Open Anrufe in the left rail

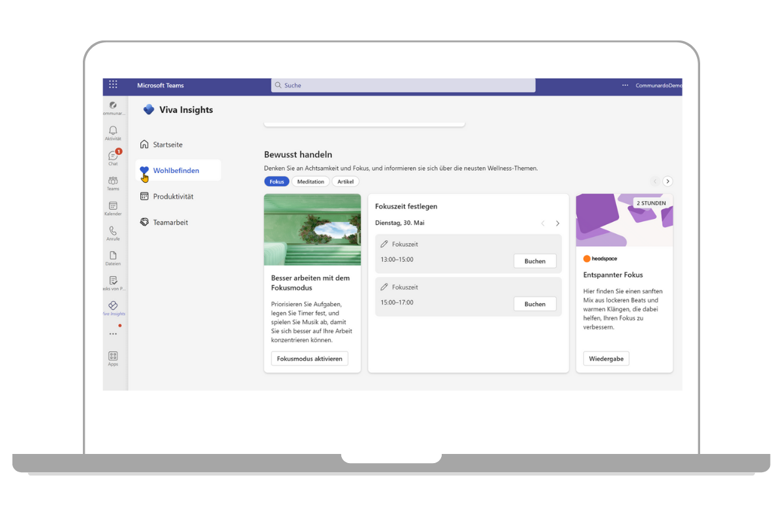pyautogui.click(x=113, y=233)
